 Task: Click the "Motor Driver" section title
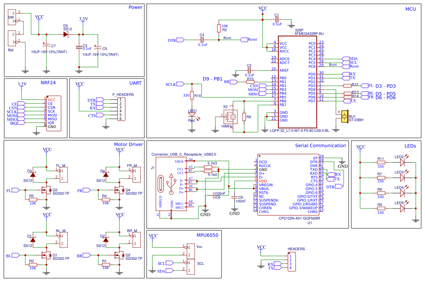pyautogui.click(x=128, y=144)
